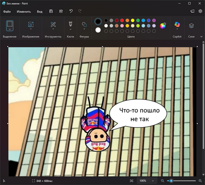This screenshot has width=205, height=185.
Task: Select Color 1 black primary swatch
Action: point(98,22)
